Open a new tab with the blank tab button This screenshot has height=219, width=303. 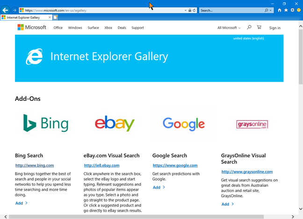pos(55,18)
